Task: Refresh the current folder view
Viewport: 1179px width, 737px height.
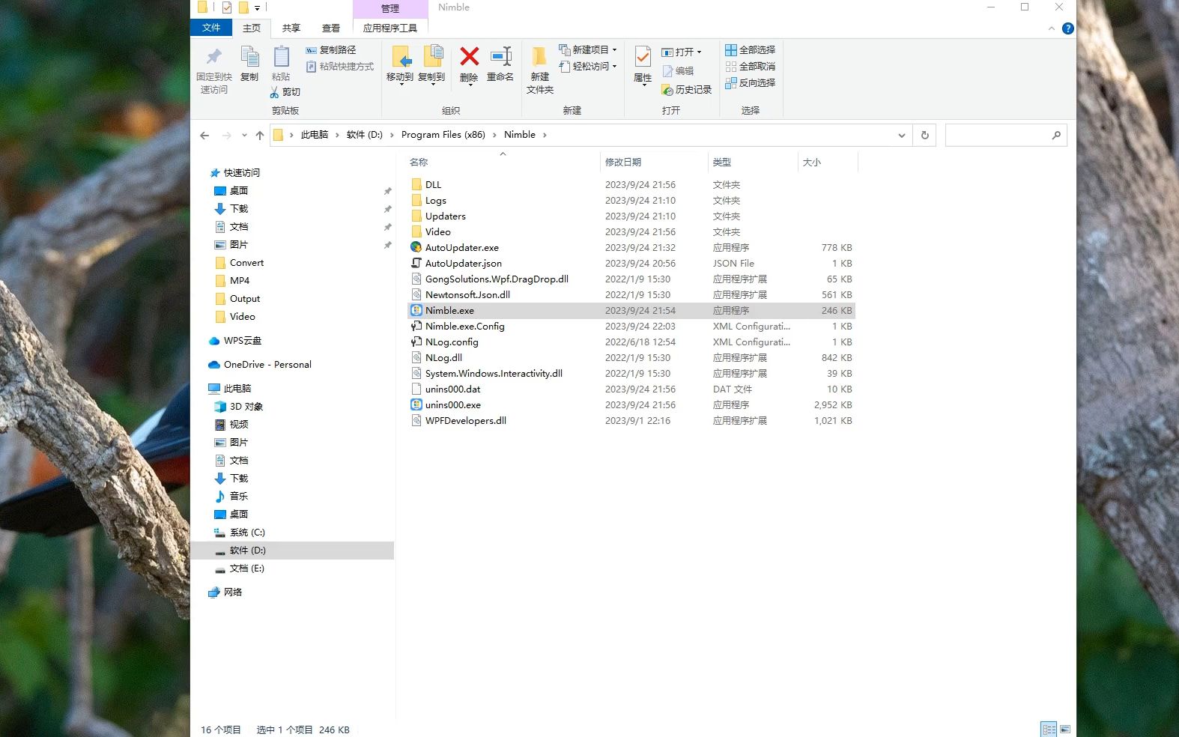Action: [x=924, y=136]
